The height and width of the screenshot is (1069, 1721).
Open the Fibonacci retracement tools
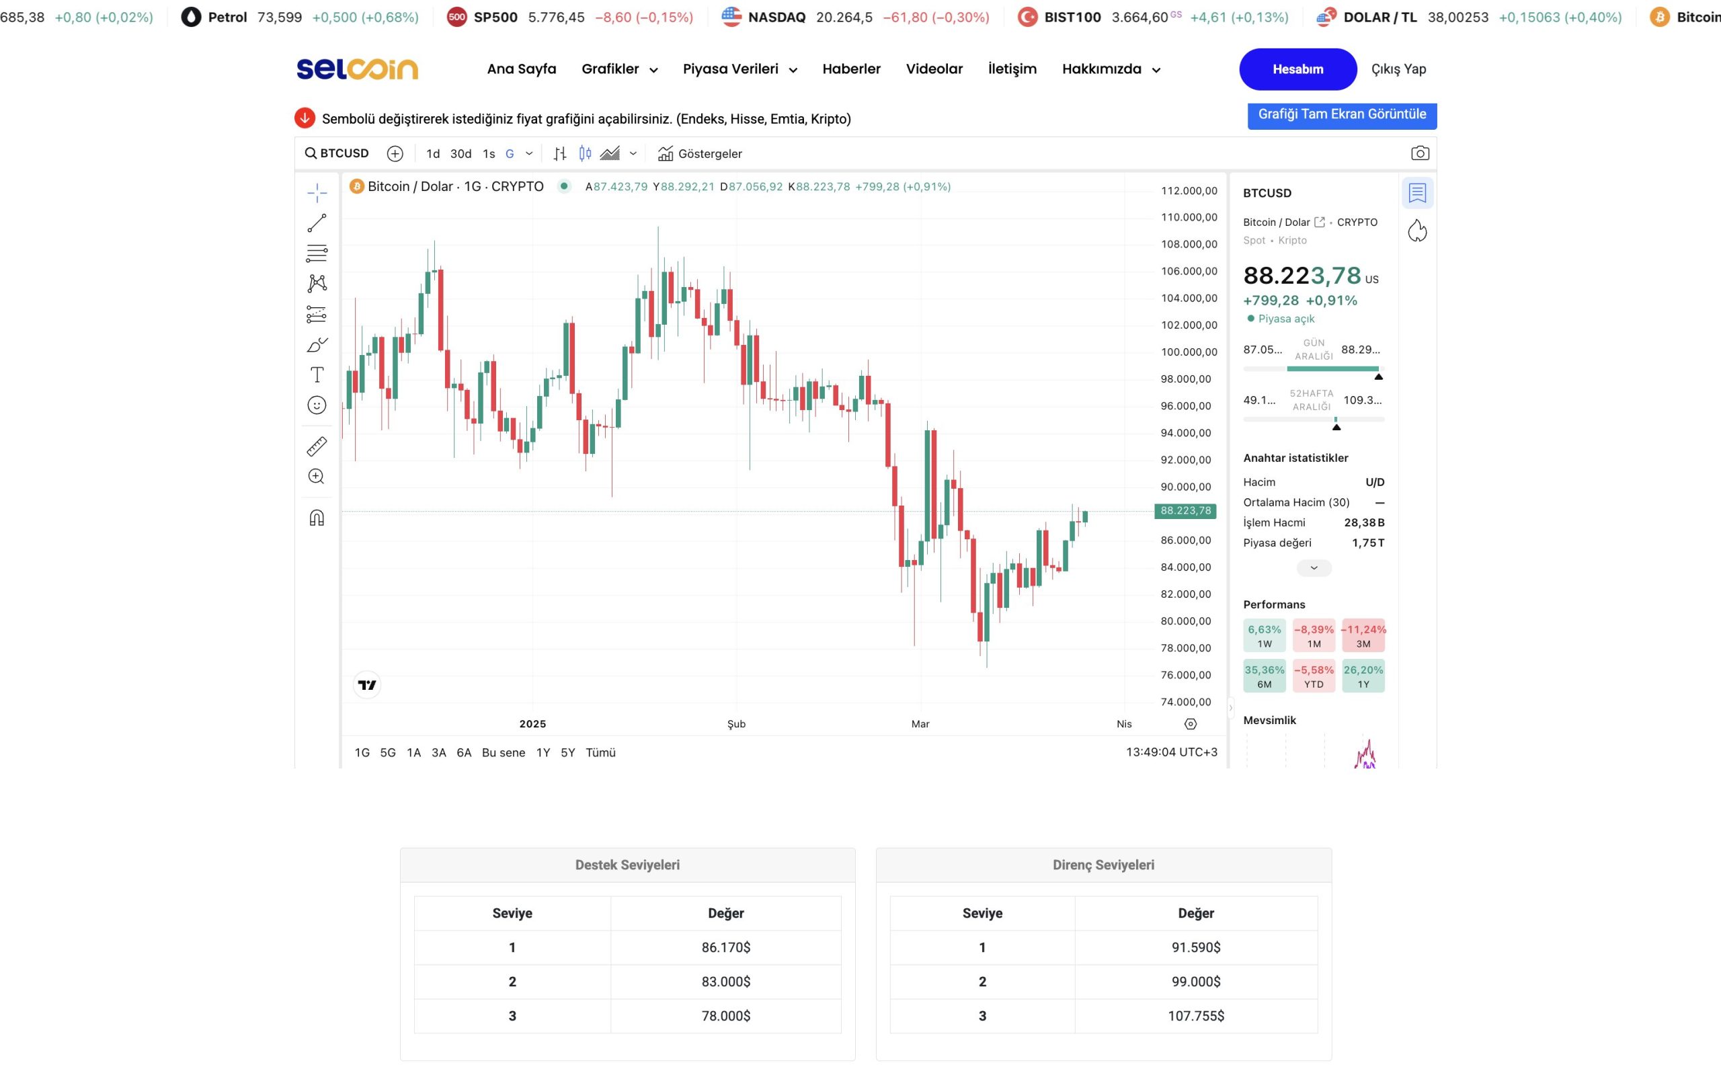317,253
